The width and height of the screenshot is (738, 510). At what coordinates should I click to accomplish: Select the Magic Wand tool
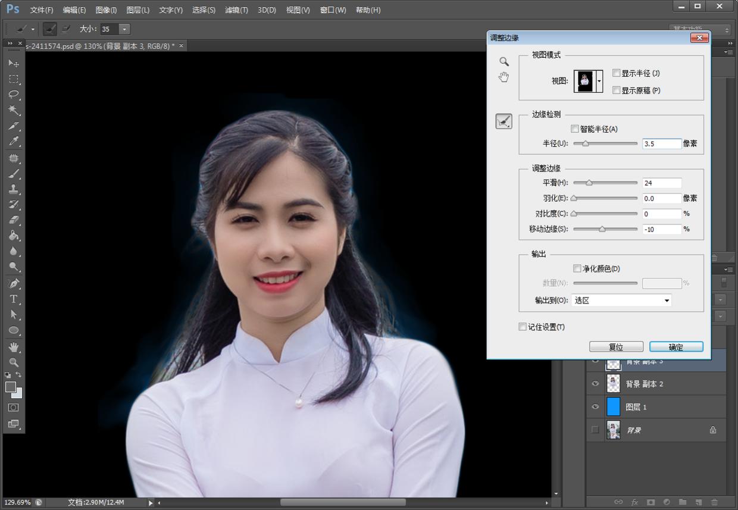tap(14, 111)
